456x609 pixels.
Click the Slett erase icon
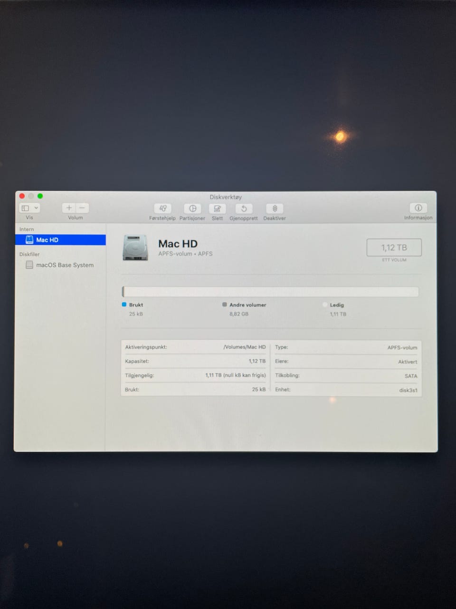(217, 208)
